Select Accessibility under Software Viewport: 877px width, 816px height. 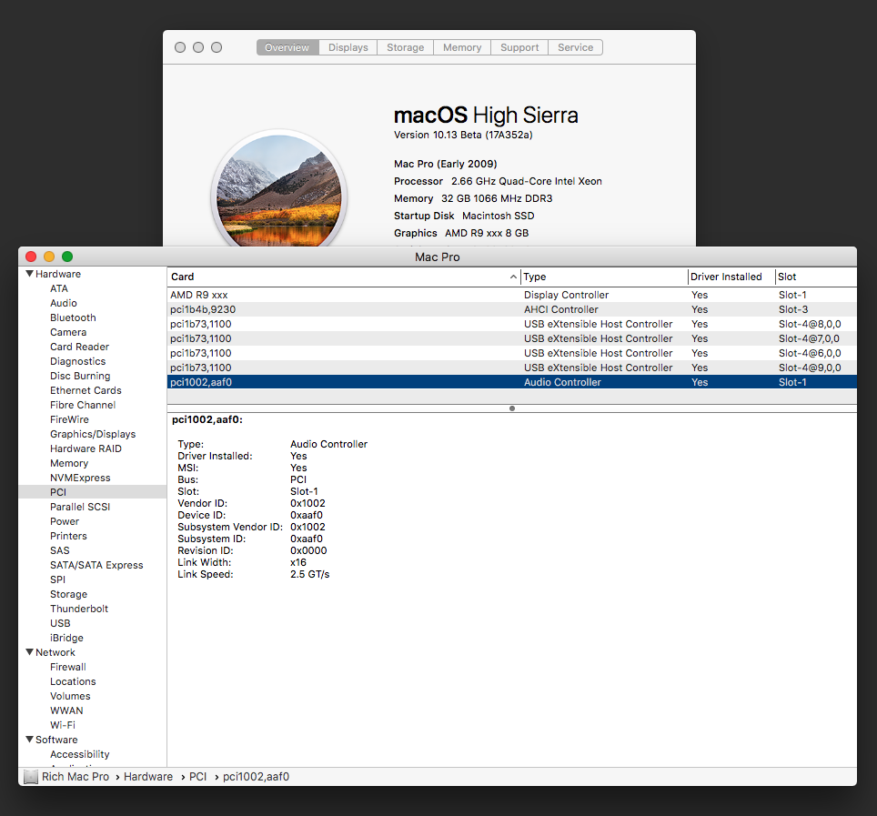pos(79,754)
